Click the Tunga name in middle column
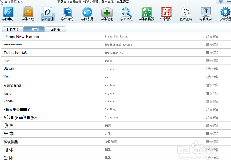 109,61
